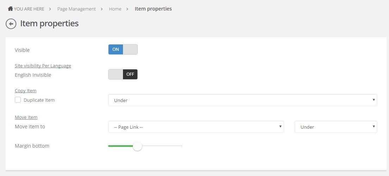
Task: Check the Duplicate Item checkbox
Action: coord(18,100)
